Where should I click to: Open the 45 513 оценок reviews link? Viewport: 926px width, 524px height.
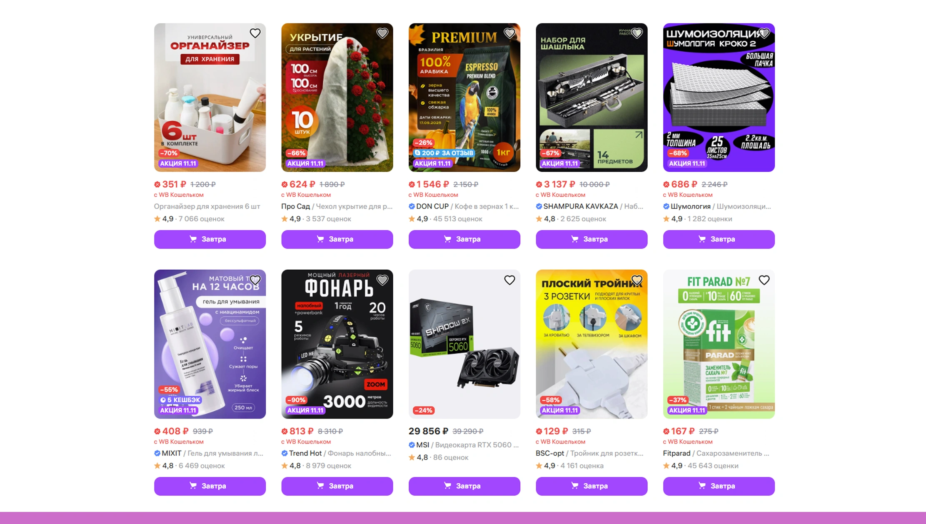457,219
